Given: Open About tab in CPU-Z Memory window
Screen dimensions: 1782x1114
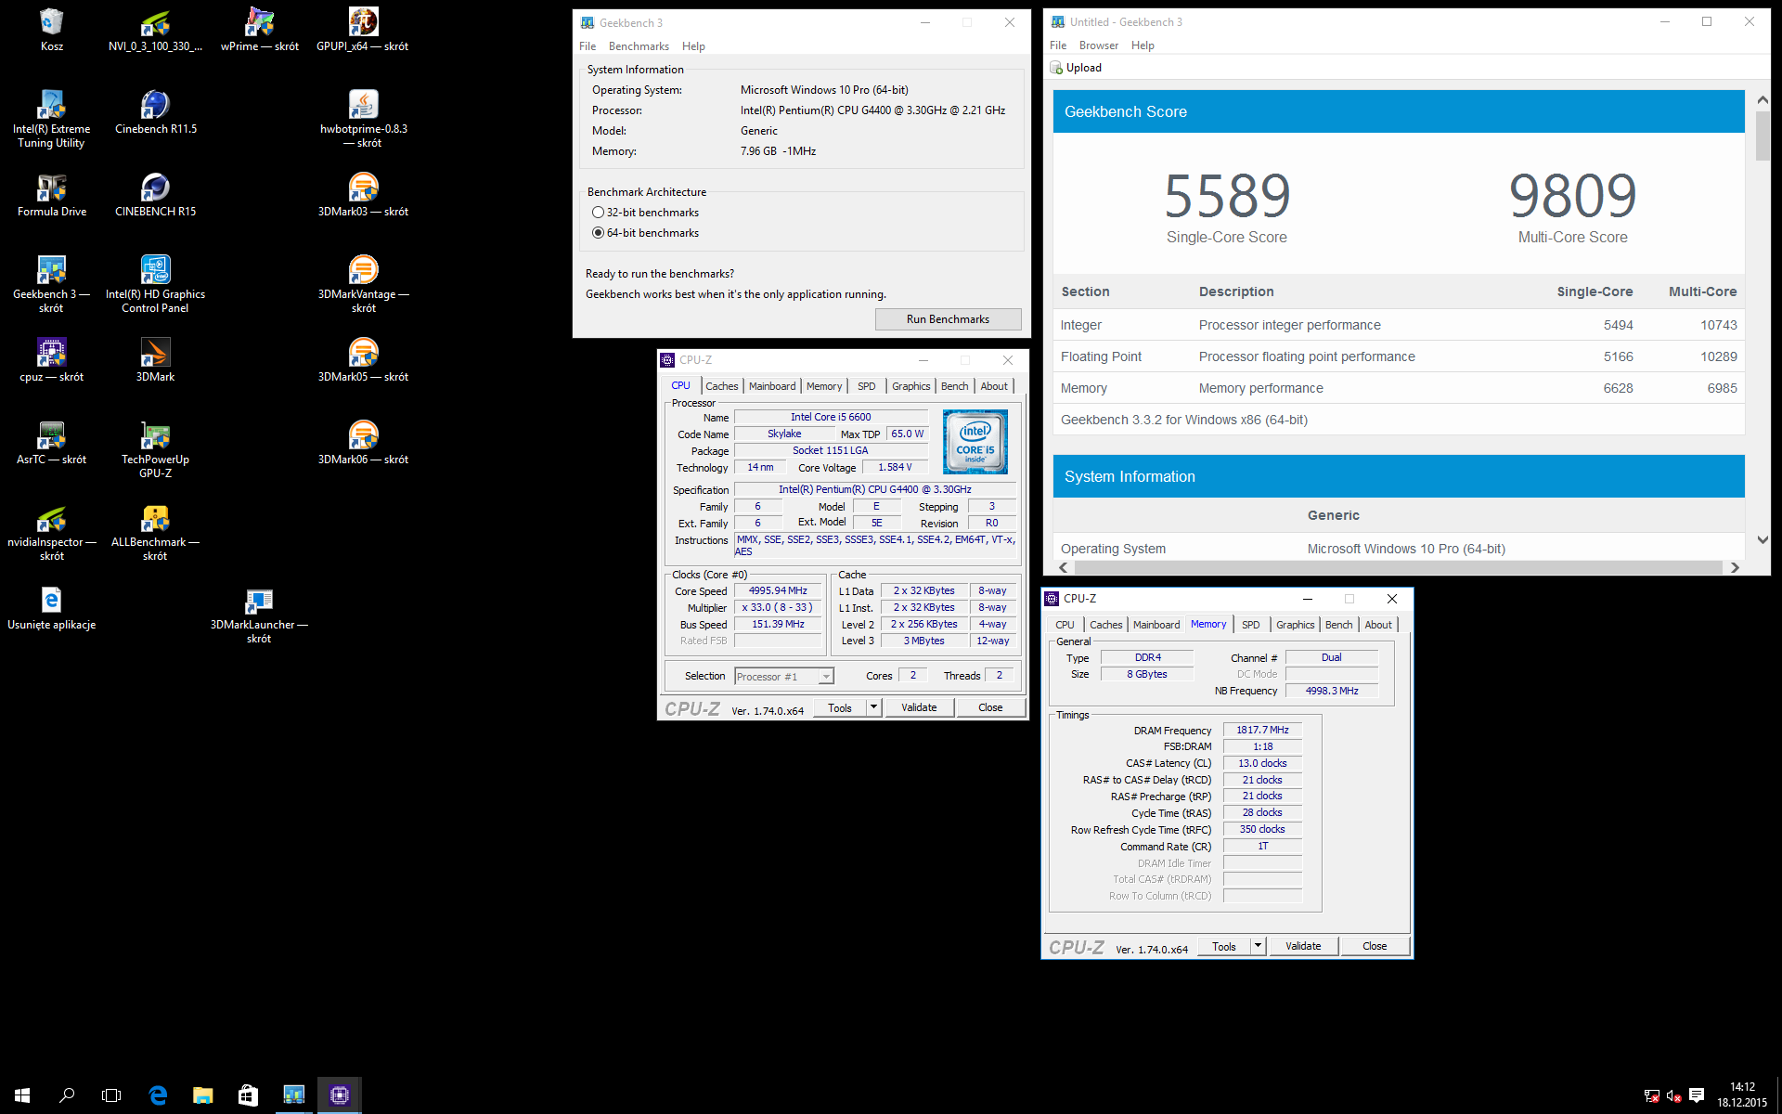Looking at the screenshot, I should 1378,625.
